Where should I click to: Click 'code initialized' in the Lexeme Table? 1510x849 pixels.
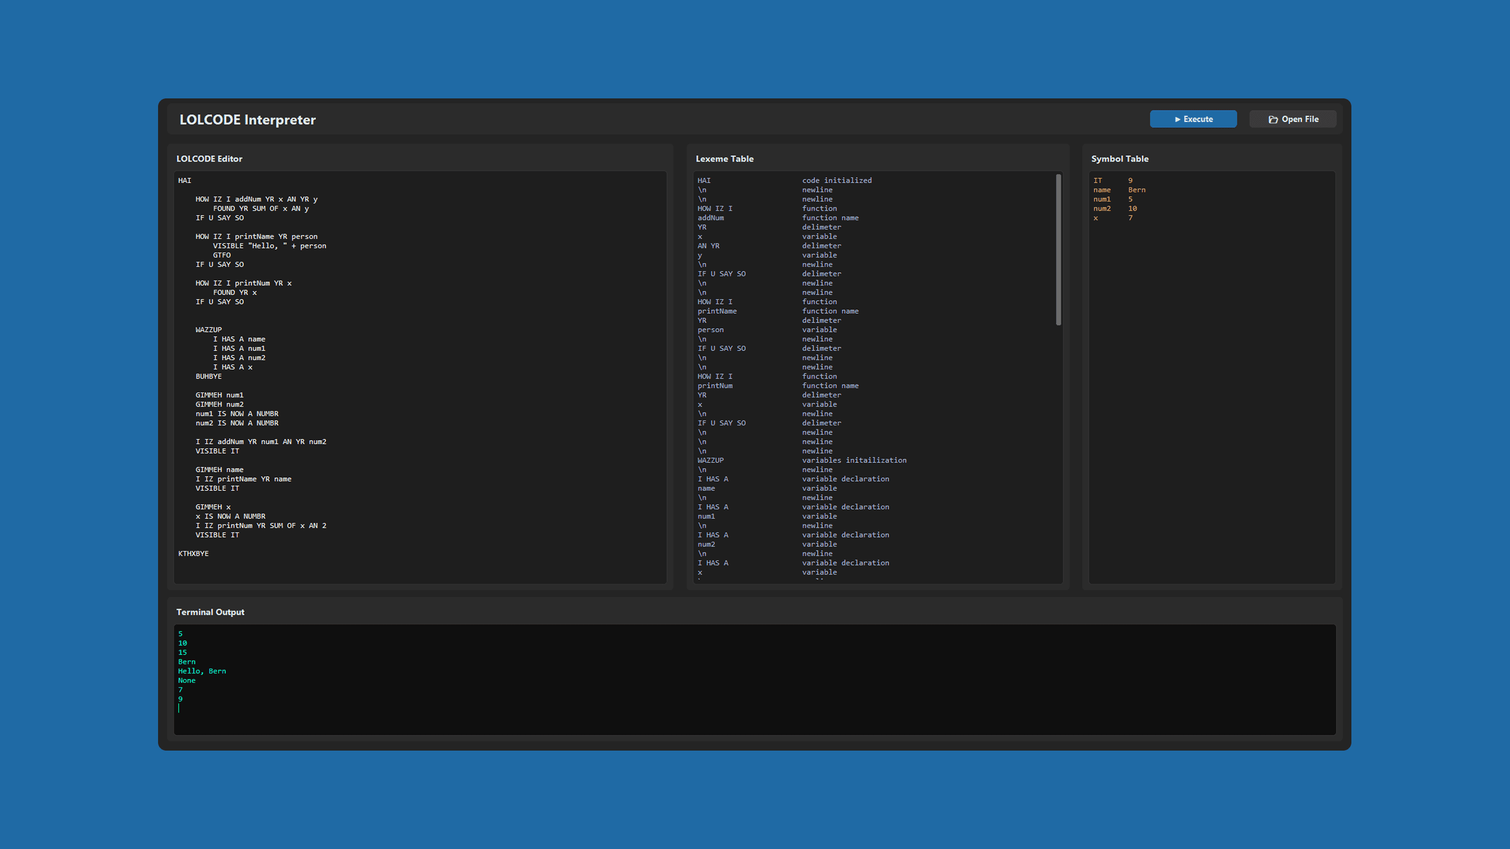[x=836, y=180]
